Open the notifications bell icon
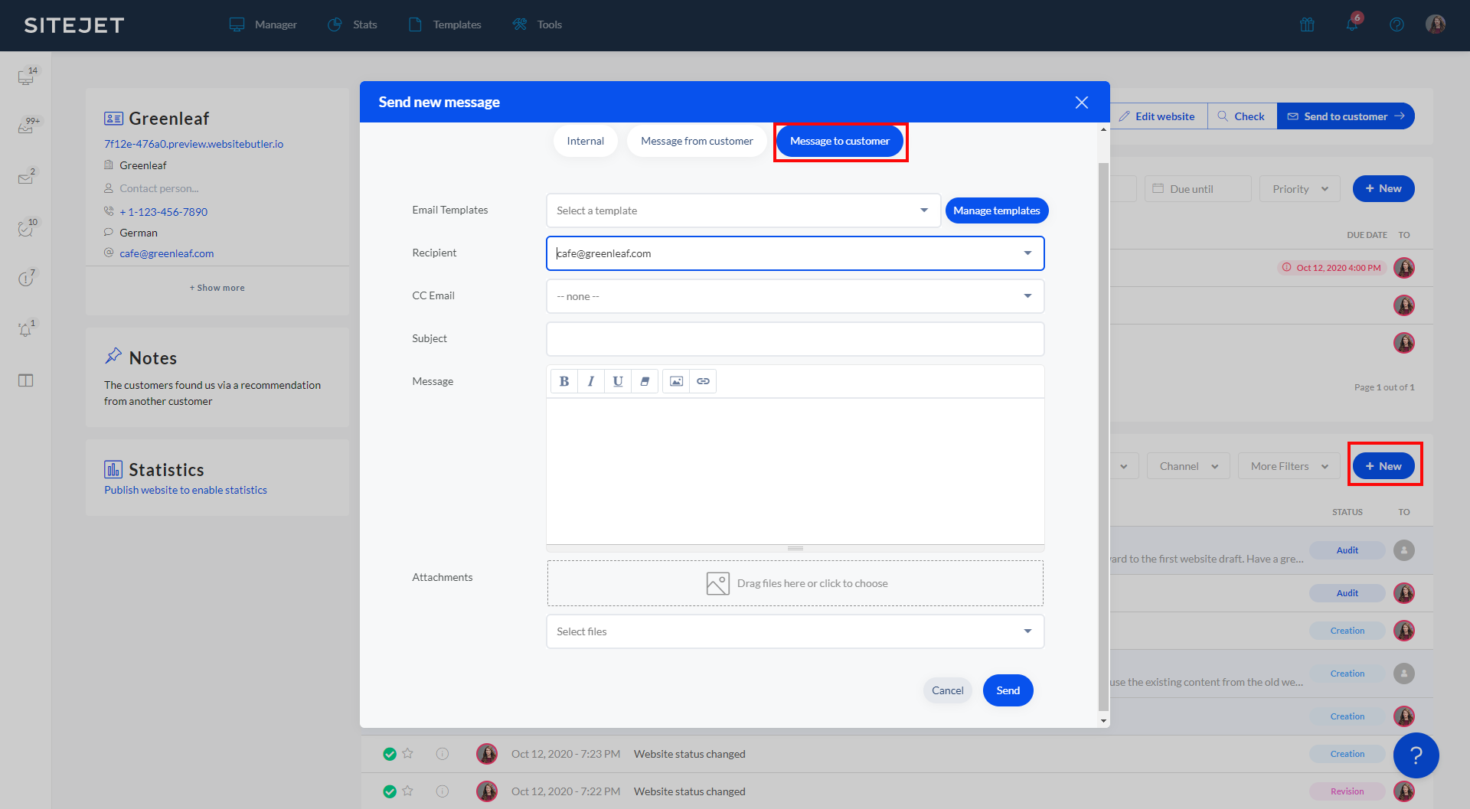 1352,24
